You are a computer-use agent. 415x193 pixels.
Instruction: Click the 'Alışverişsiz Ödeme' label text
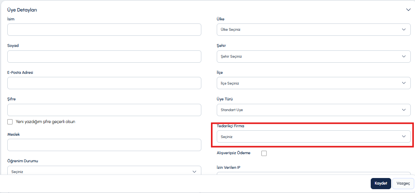tap(234, 153)
